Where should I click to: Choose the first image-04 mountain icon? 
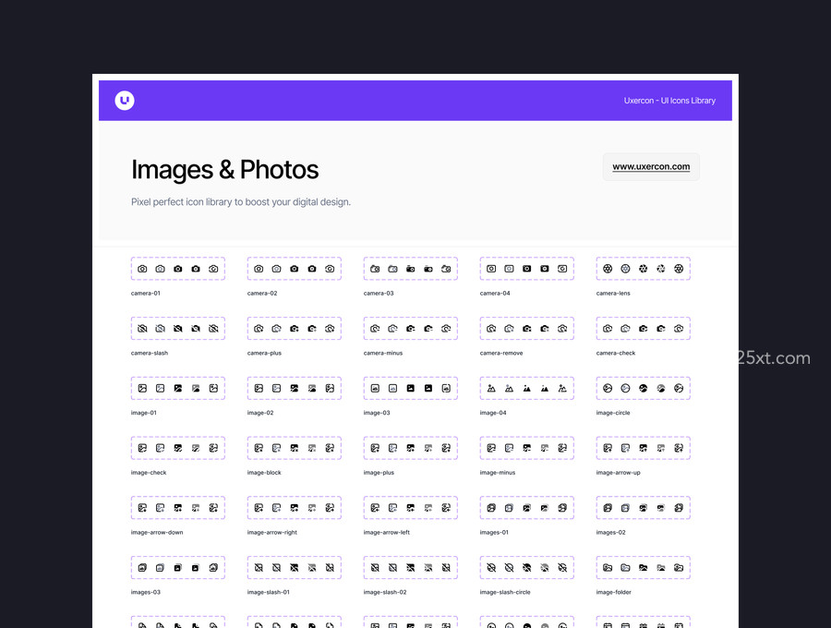point(491,389)
